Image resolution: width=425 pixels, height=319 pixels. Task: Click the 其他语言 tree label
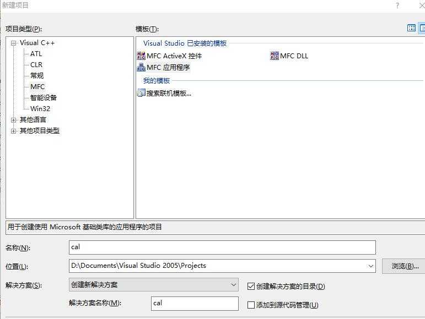click(x=33, y=120)
